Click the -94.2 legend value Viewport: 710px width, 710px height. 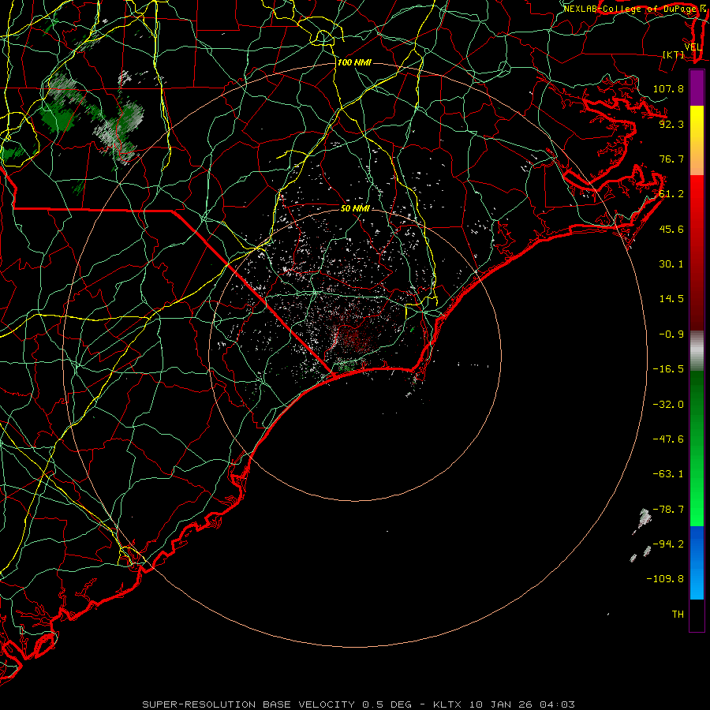[668, 544]
